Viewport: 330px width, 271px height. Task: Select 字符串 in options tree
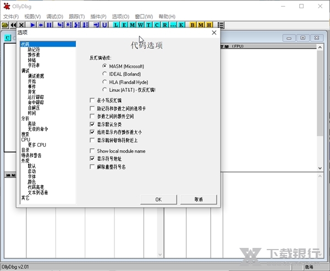pos(34,65)
